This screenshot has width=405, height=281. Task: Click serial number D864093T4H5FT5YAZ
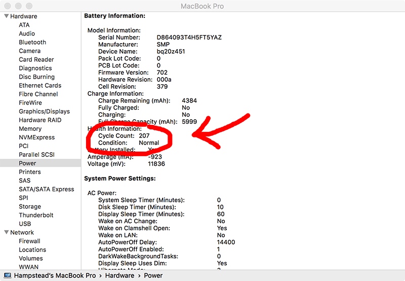click(189, 38)
